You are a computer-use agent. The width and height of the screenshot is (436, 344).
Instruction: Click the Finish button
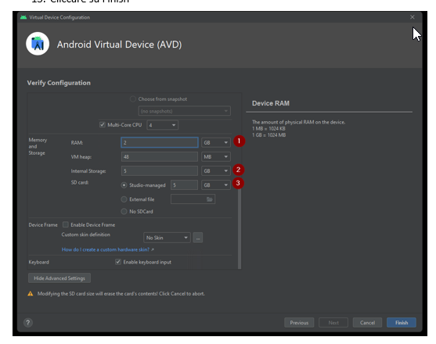tap(402, 323)
